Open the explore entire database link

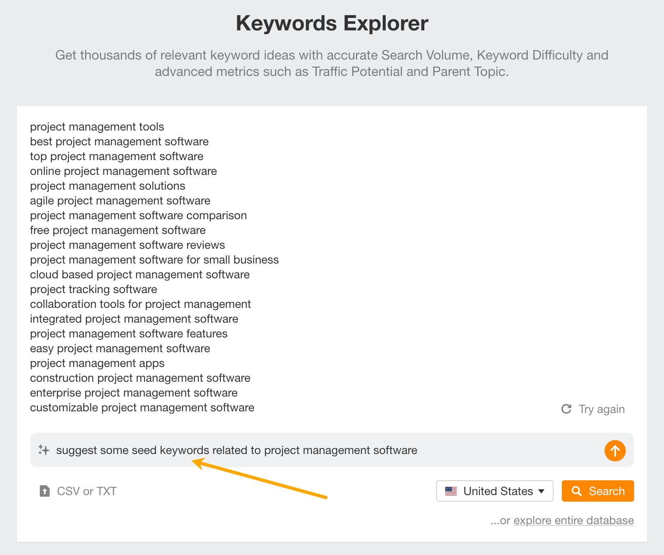[573, 520]
